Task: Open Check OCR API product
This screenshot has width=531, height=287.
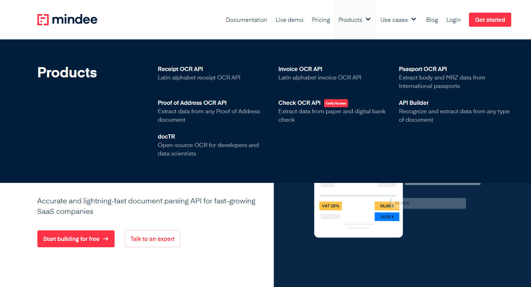Action: click(x=299, y=103)
